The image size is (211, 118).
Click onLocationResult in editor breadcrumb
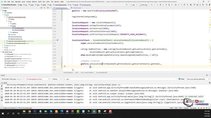coord(102,72)
